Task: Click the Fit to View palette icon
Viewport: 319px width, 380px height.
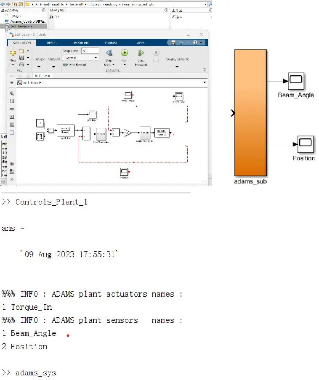Action: pos(12,101)
